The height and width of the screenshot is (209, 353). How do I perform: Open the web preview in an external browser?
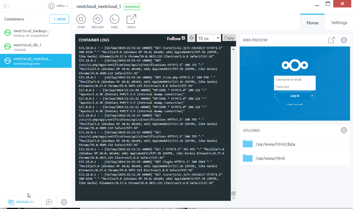coord(331,40)
